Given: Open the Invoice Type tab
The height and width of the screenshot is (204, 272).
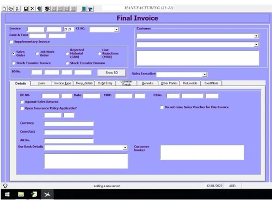Looking at the screenshot, I should coord(63,83).
